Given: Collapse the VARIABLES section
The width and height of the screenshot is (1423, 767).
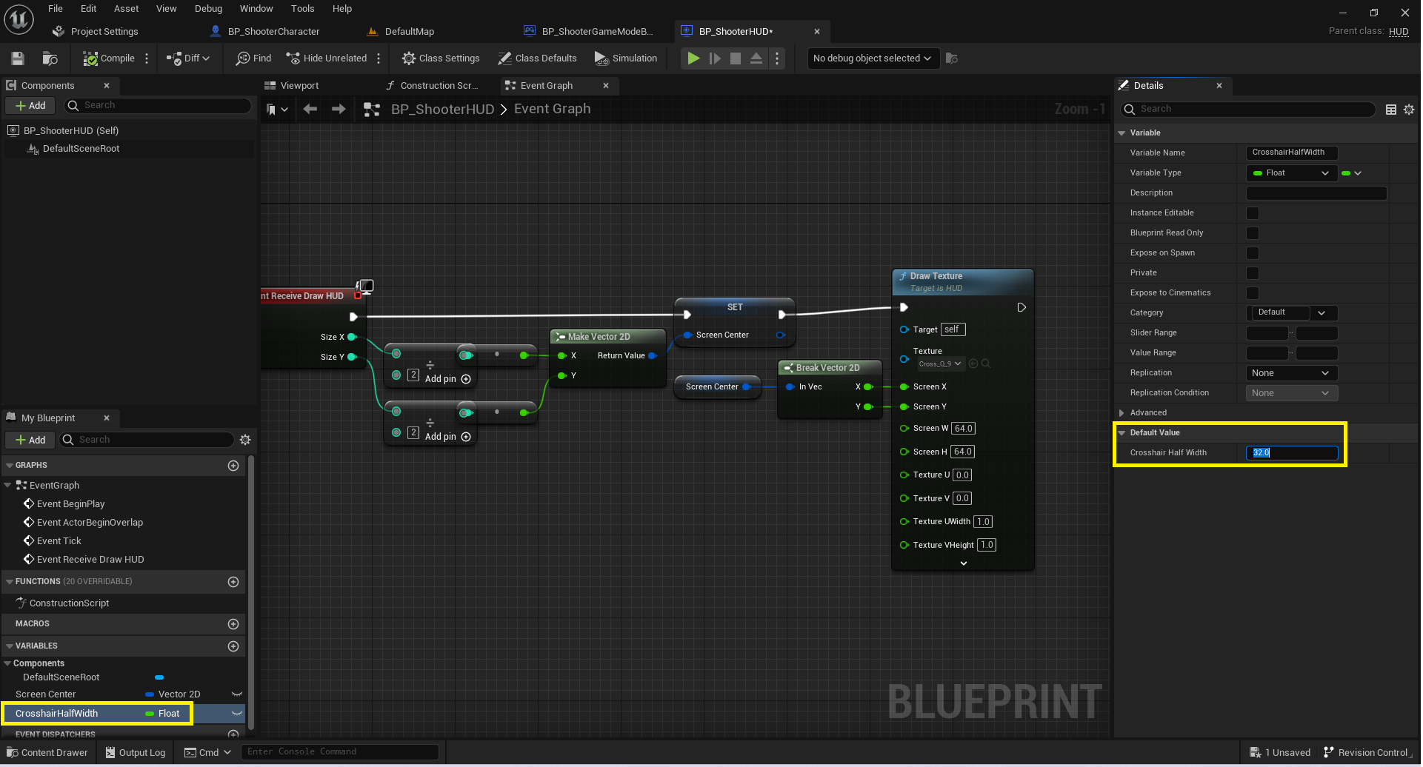Looking at the screenshot, I should [10, 646].
